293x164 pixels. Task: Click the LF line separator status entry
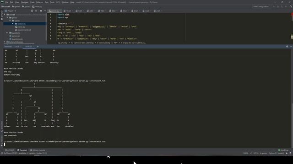point(251,153)
